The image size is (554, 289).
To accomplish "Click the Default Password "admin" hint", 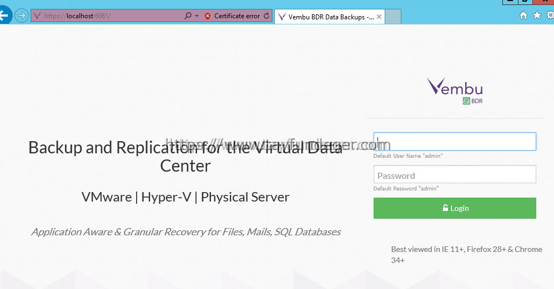I will pos(406,189).
